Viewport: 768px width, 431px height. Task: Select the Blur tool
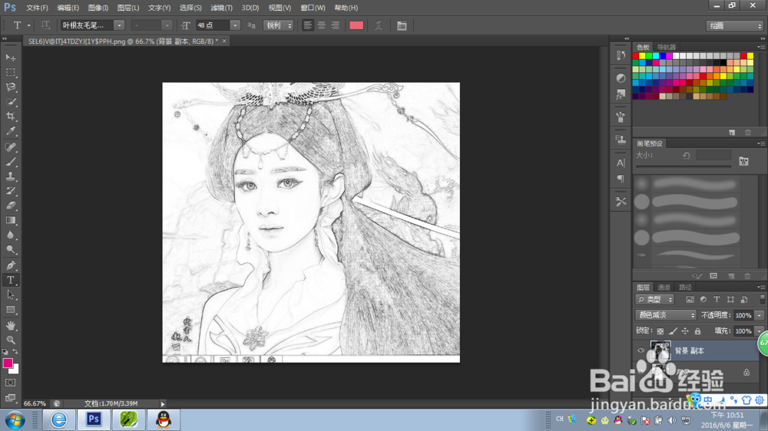click(10, 235)
